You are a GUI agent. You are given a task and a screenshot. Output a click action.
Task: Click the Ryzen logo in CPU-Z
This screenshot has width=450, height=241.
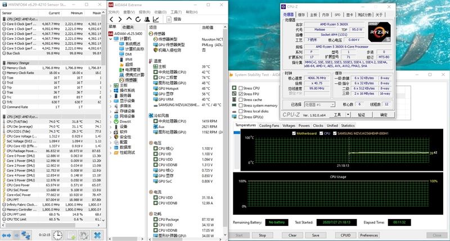(x=379, y=32)
